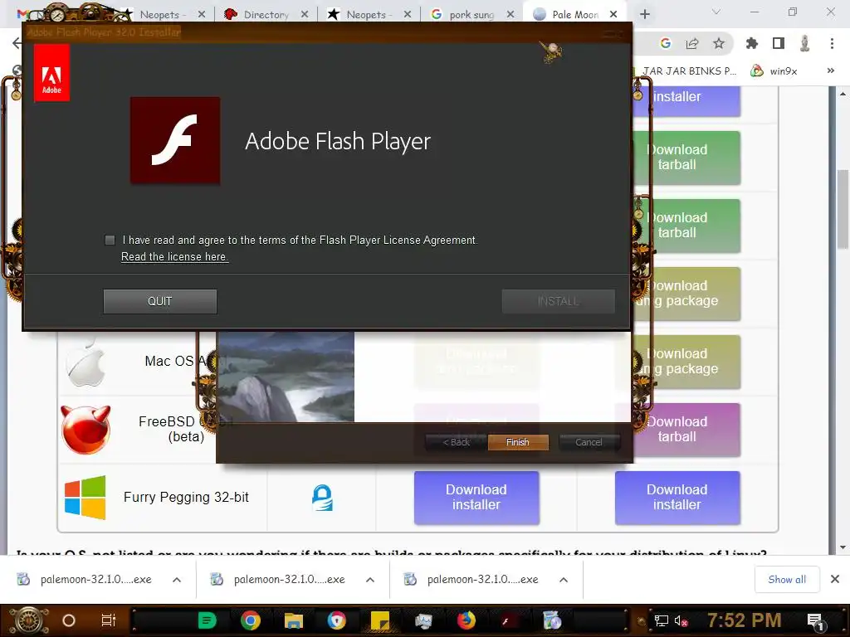Open Sticky Notes from the taskbar
Viewport: 850px width, 637px height.
(380, 620)
